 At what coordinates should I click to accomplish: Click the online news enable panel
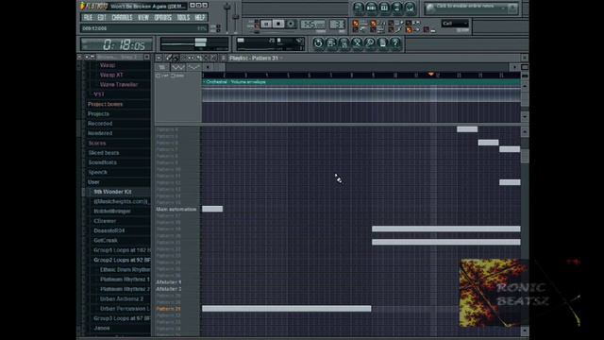471,8
